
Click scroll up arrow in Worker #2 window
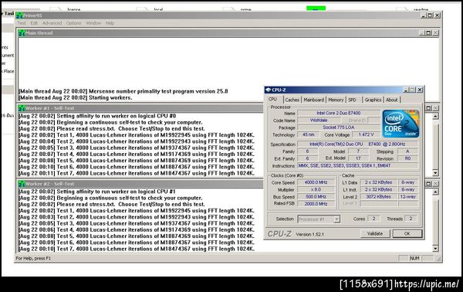pos(435,192)
